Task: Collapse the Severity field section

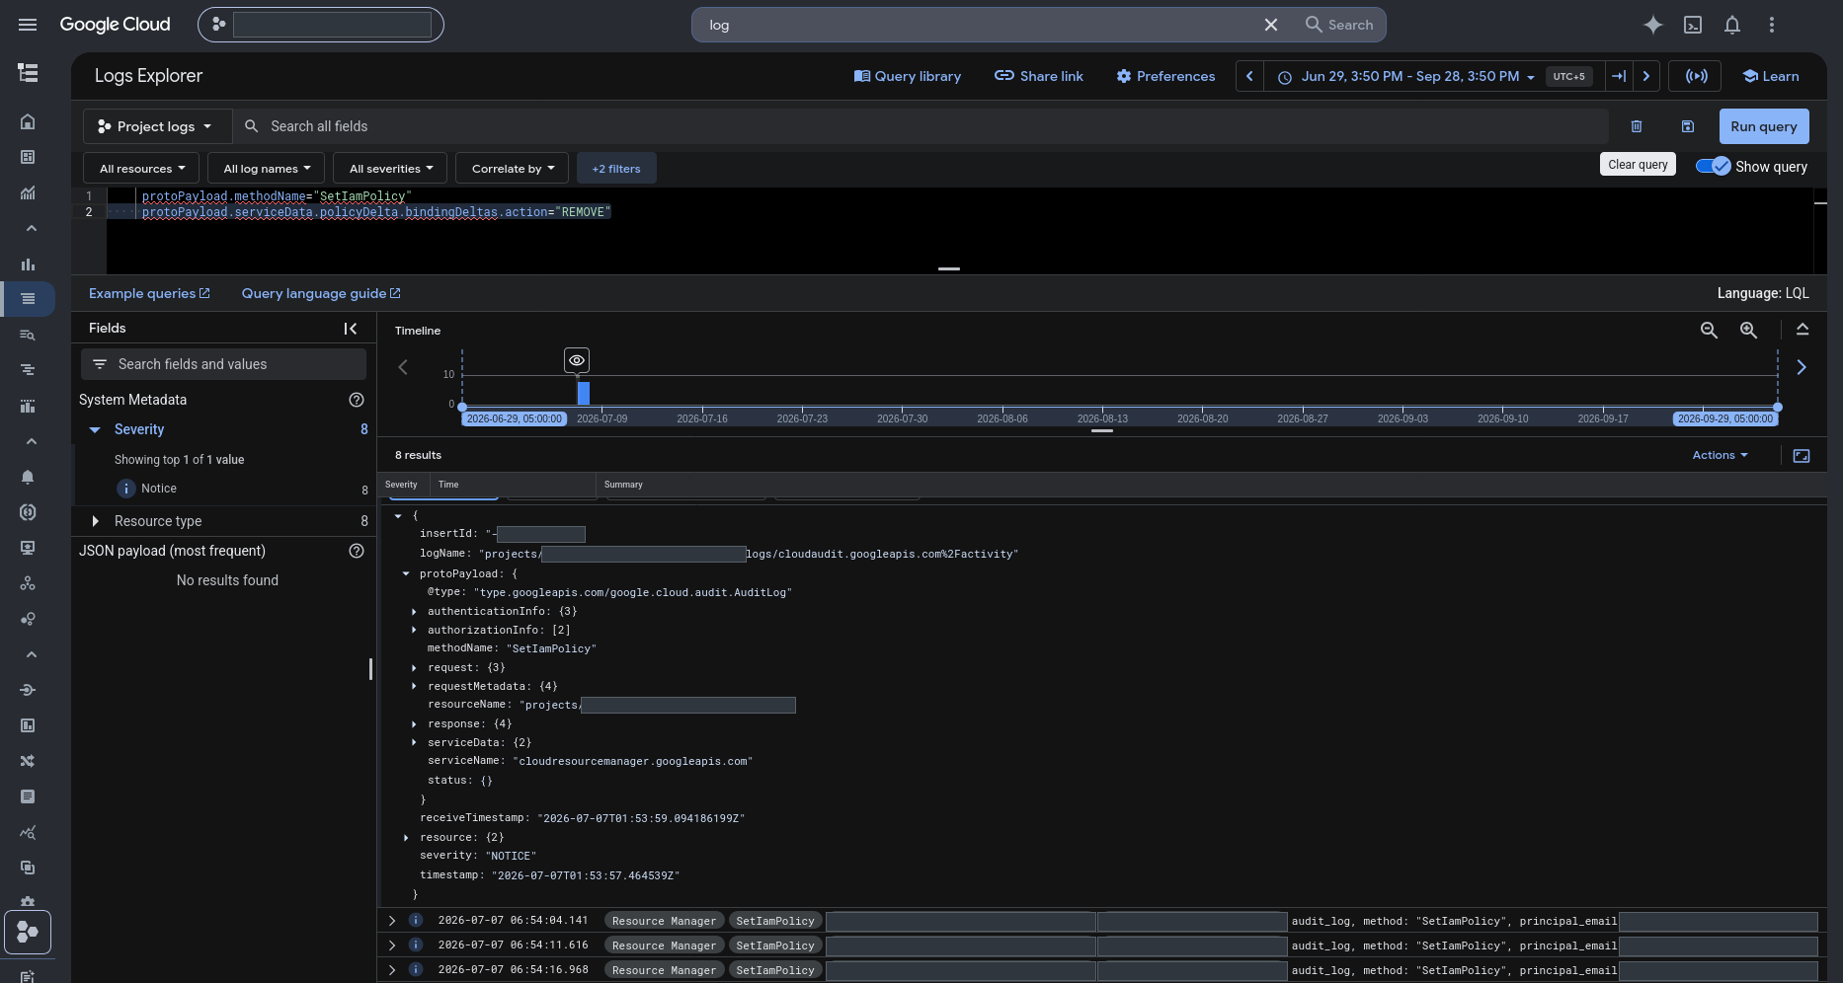Action: pyautogui.click(x=95, y=429)
